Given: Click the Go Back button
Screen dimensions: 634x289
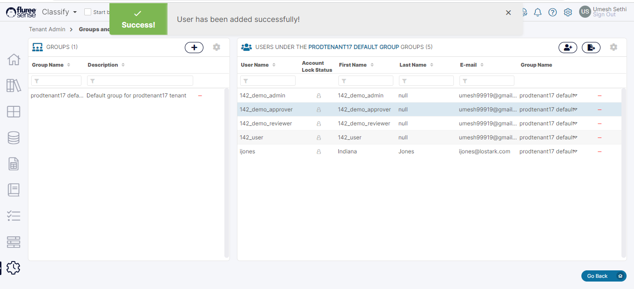Looking at the screenshot, I should (597, 276).
